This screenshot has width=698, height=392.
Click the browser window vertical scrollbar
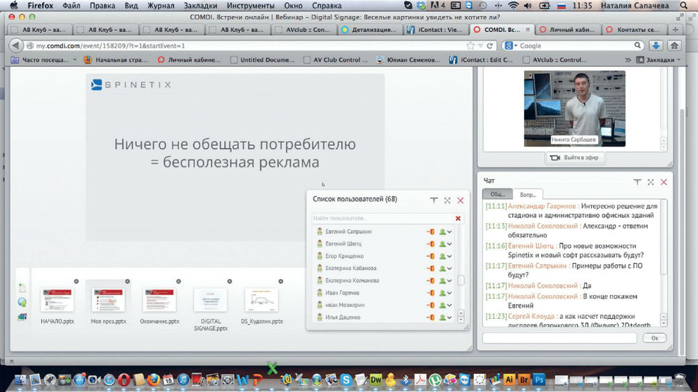pyautogui.click(x=683, y=232)
